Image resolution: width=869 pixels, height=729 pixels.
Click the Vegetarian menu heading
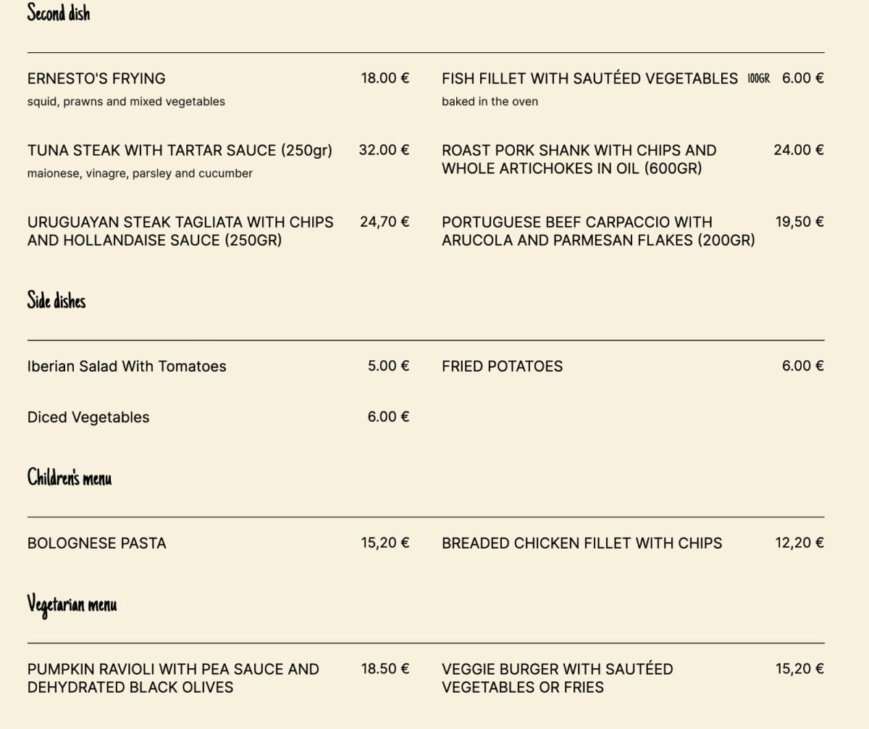click(72, 604)
